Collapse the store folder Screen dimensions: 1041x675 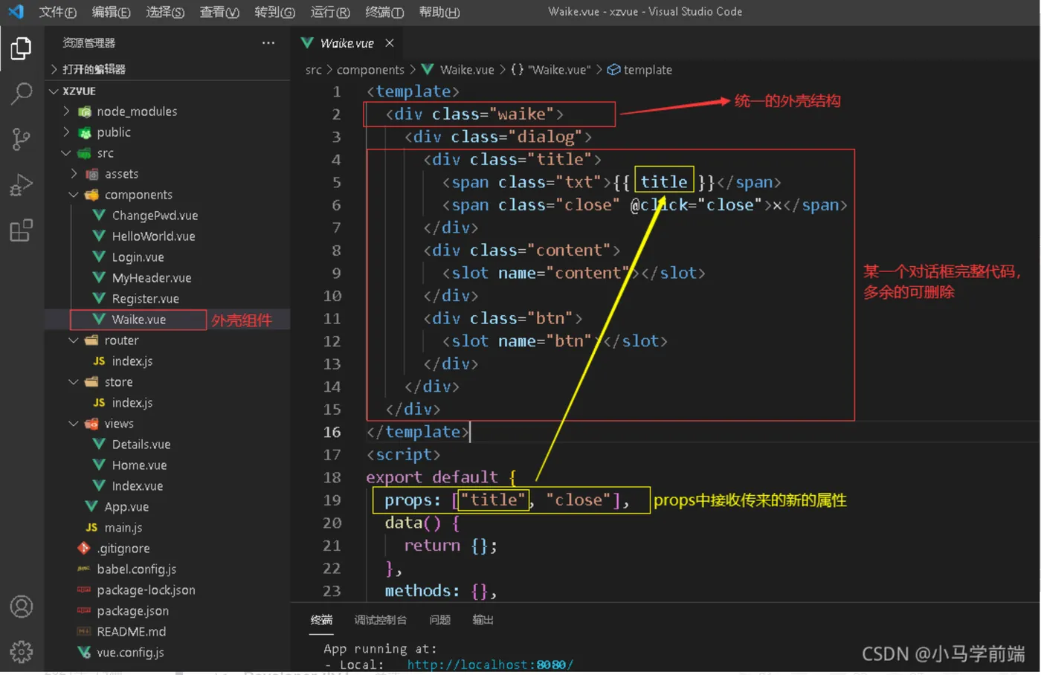click(x=74, y=381)
